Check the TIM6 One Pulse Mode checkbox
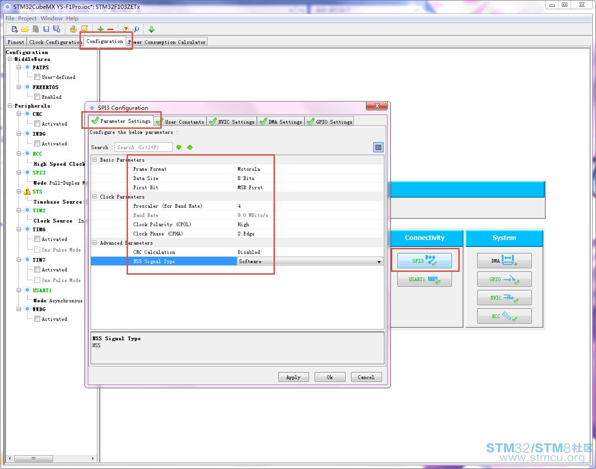Viewport: 596px width, 469px height. coord(37,250)
